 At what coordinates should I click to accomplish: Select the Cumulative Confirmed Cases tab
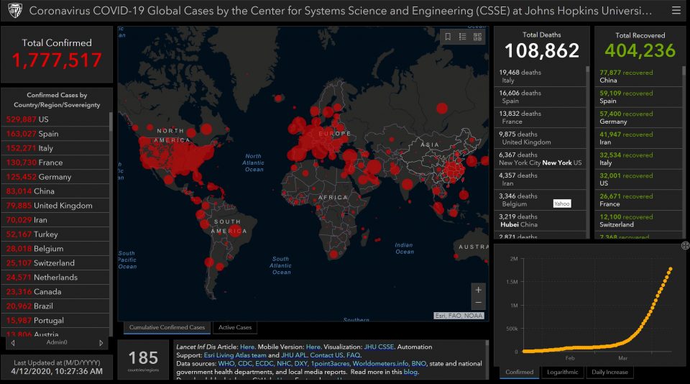point(167,328)
